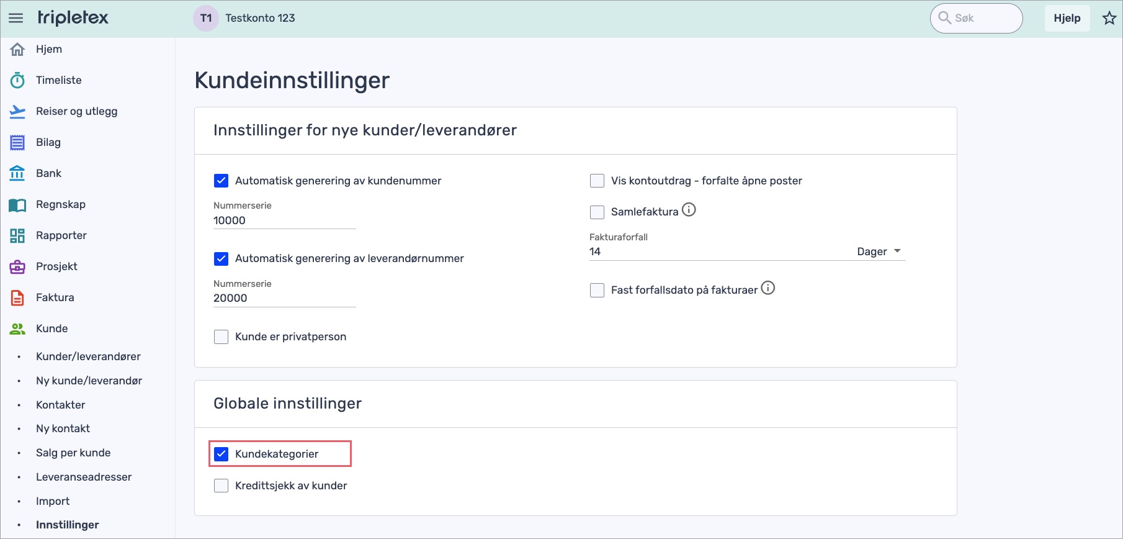Screen dimensions: 1123x539
Task: Open Faktura menu item
Action: point(55,297)
